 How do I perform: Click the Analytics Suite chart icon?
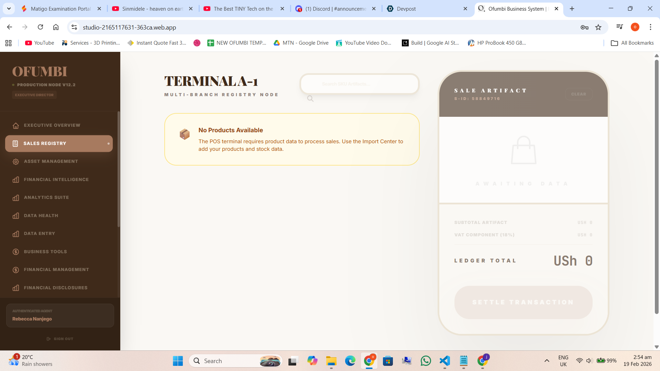pyautogui.click(x=16, y=198)
